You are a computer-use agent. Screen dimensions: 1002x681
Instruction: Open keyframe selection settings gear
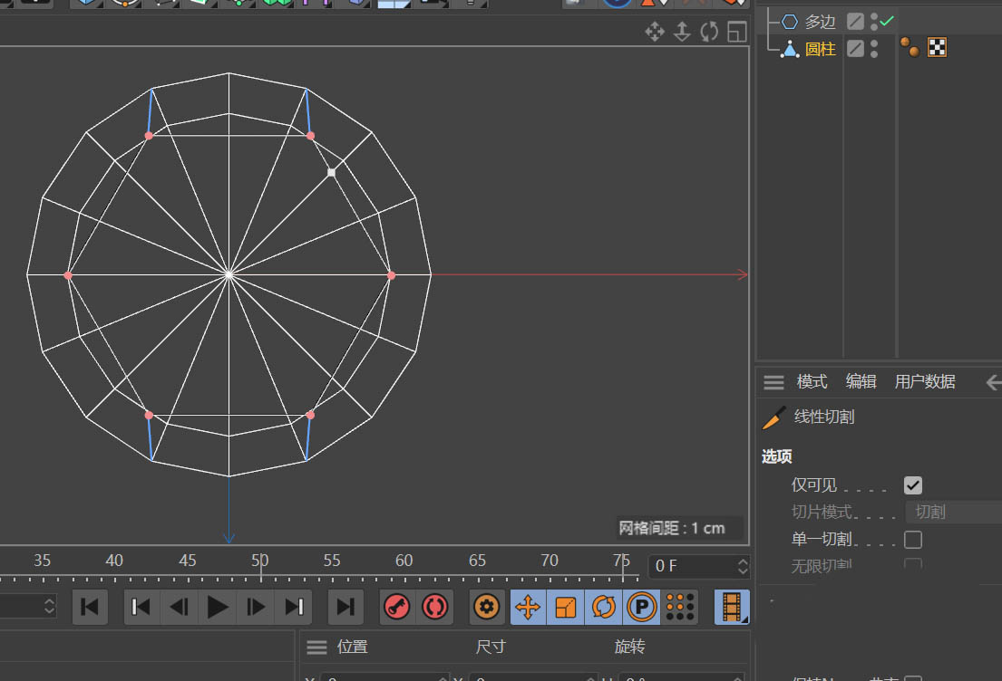487,607
